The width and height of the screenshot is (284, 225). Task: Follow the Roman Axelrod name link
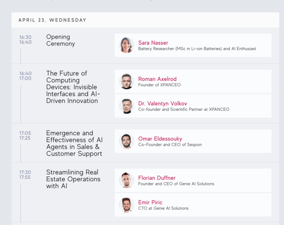click(158, 79)
